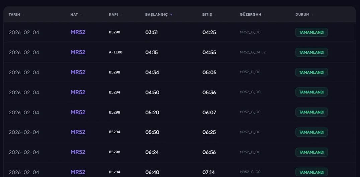Click the sort icon next to TARIH
The height and width of the screenshot is (177, 360).
[23, 15]
